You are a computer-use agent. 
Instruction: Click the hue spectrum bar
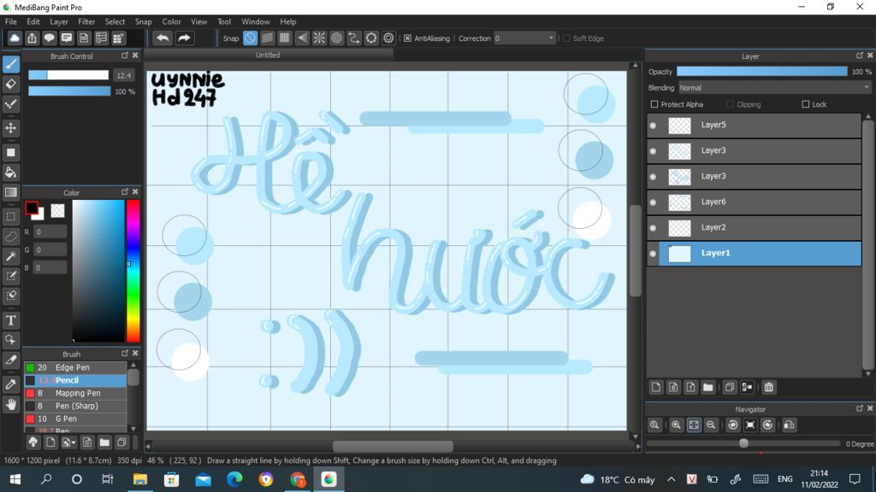tap(133, 271)
